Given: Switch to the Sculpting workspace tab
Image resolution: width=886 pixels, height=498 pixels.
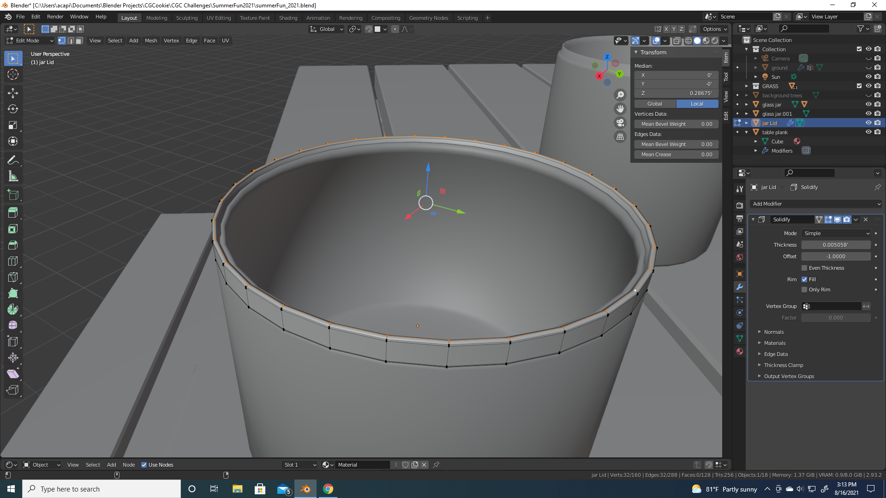Looking at the screenshot, I should (x=186, y=18).
